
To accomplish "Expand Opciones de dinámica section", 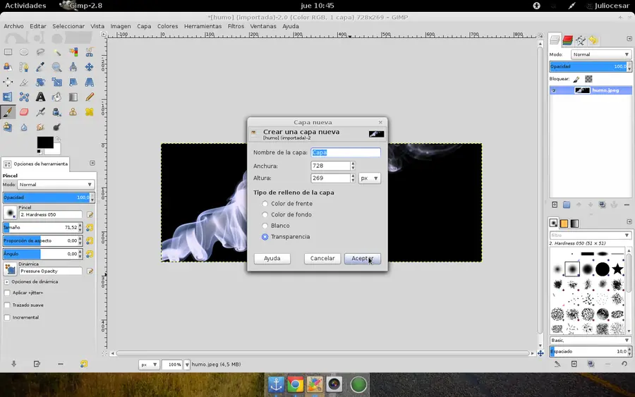I will point(7,281).
